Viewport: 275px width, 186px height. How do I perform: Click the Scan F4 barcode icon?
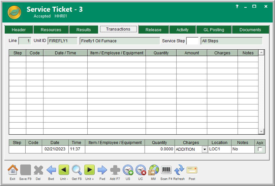coord(166,170)
